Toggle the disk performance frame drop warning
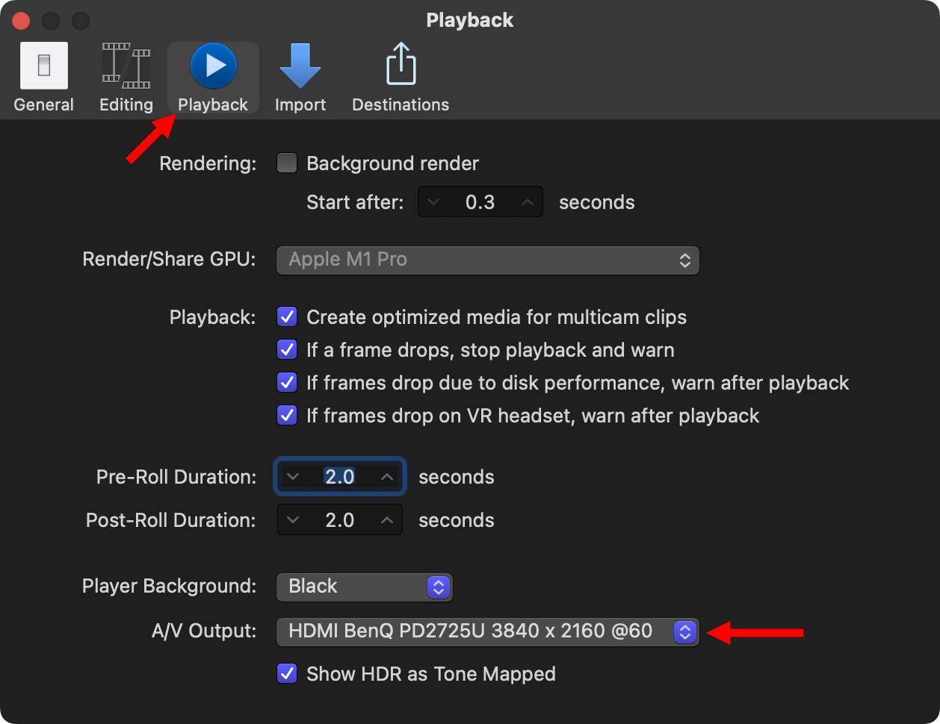Screen dimensions: 940x724 tap(287, 383)
